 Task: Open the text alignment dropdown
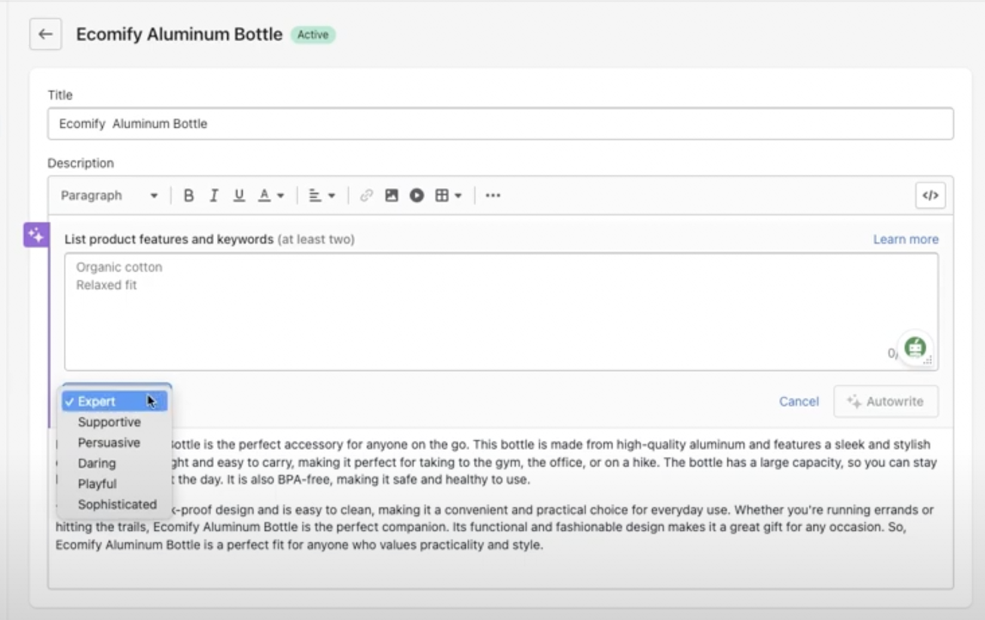coord(322,195)
